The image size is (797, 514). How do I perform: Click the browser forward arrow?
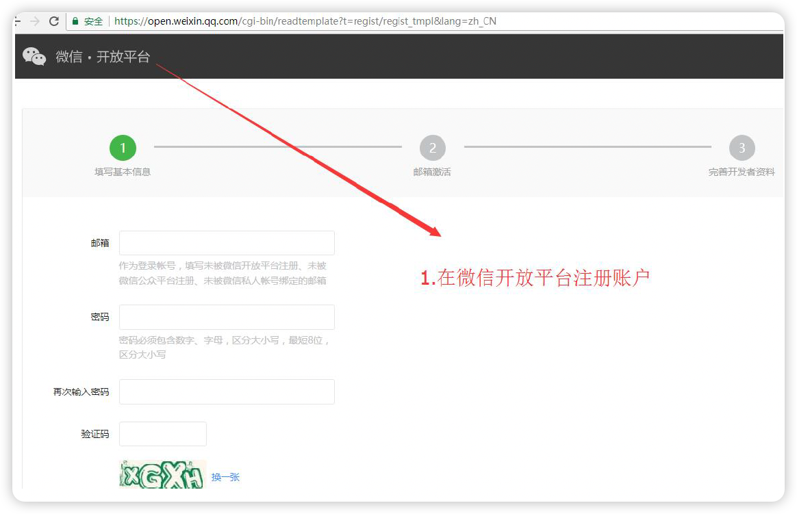point(35,21)
